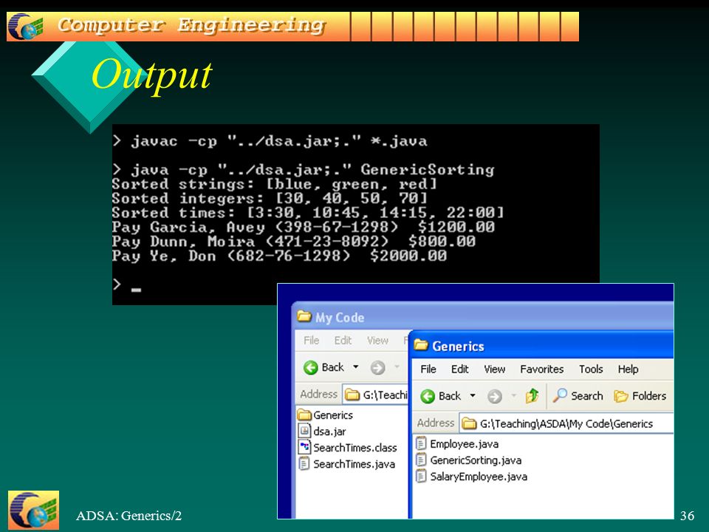This screenshot has width=709, height=532.
Task: Click the folder icon in My Code title bar
Action: pos(304,316)
